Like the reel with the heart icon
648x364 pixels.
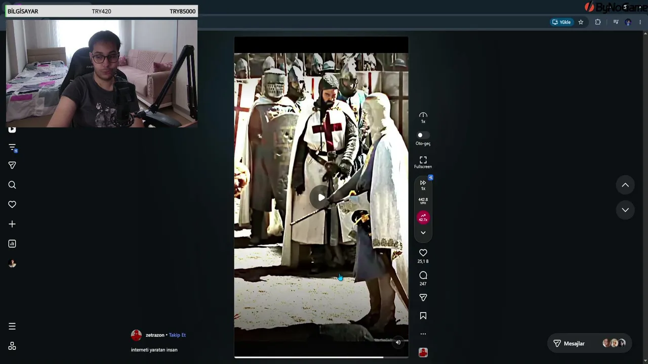(423, 253)
